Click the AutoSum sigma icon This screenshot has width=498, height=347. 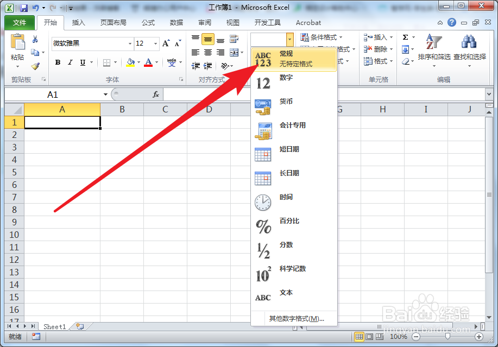405,37
